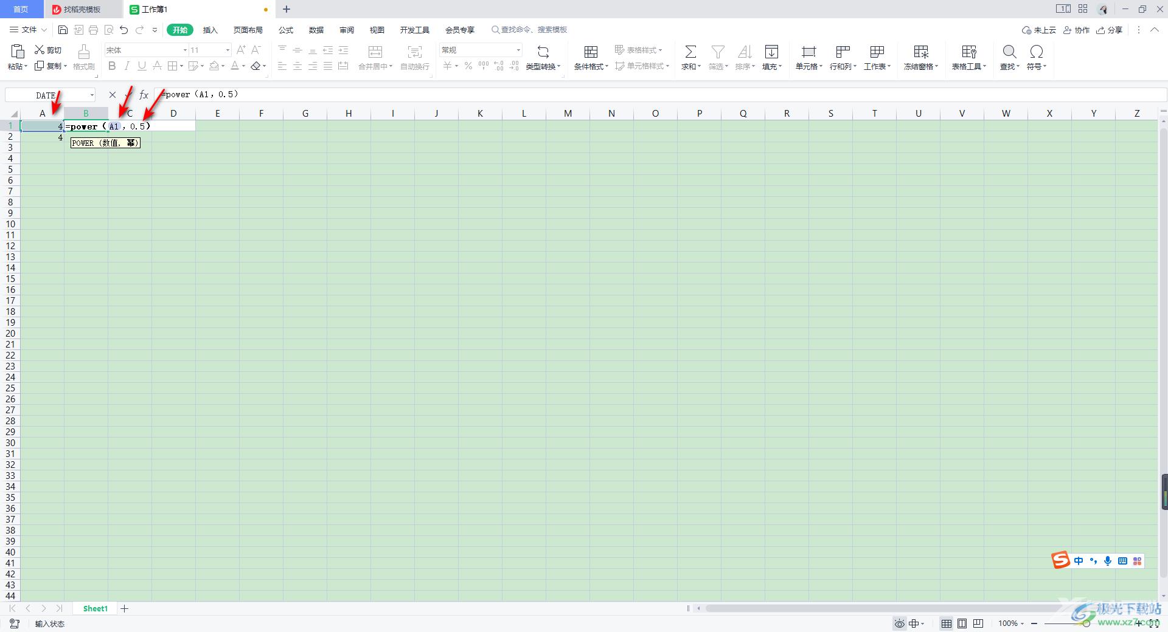Click the Save icon in quick access toolbar

pos(63,30)
